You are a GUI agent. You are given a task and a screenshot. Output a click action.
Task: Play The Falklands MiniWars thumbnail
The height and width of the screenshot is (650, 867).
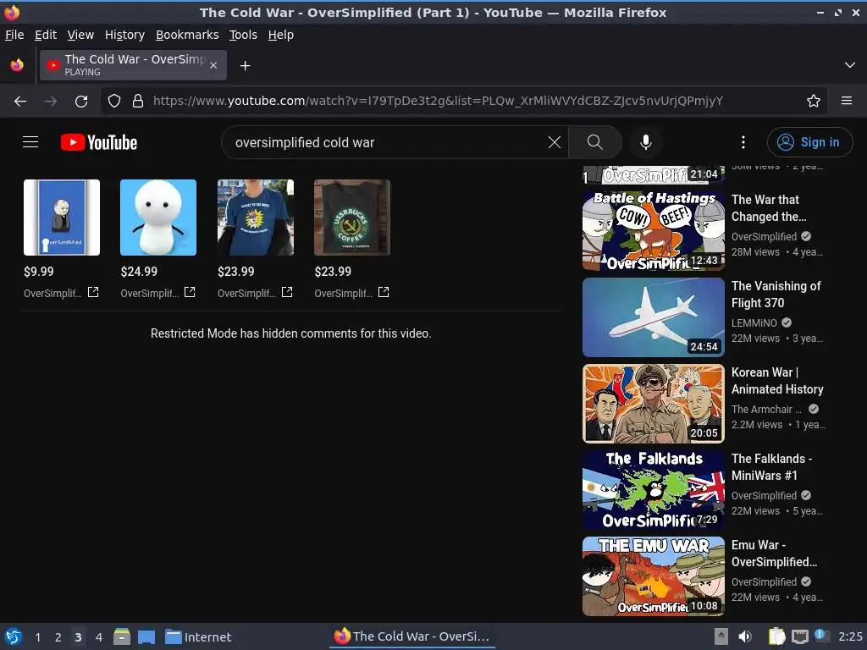point(654,490)
